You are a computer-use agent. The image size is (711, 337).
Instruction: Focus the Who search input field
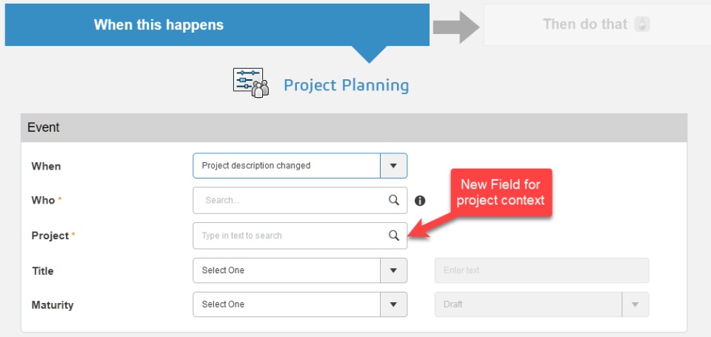(x=289, y=200)
